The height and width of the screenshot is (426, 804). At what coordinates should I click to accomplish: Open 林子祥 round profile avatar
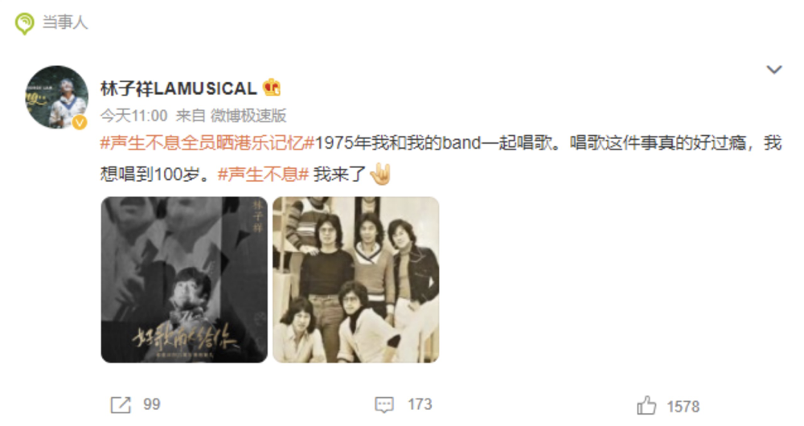click(x=56, y=97)
